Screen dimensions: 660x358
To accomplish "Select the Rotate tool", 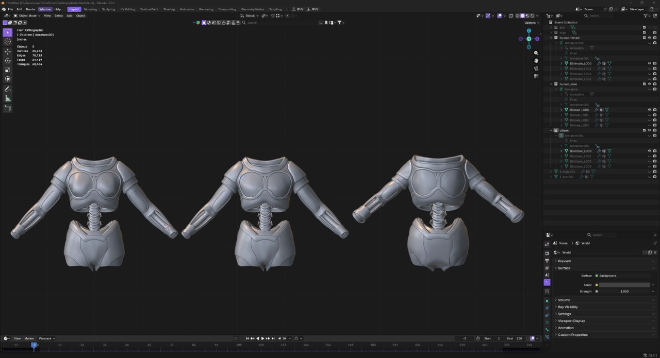I will tap(8, 61).
